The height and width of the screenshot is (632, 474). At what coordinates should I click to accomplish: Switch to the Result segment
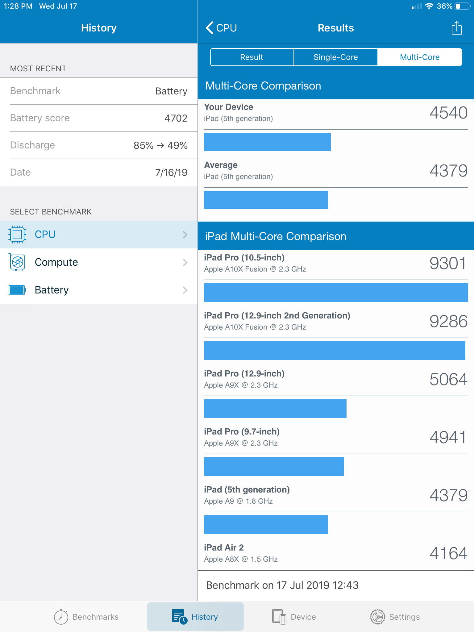tap(252, 57)
